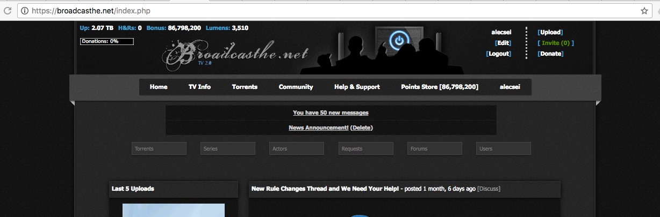660x217 pixels.
Task: Open the Last 5 Uploads thumbnail image
Action: point(174,210)
